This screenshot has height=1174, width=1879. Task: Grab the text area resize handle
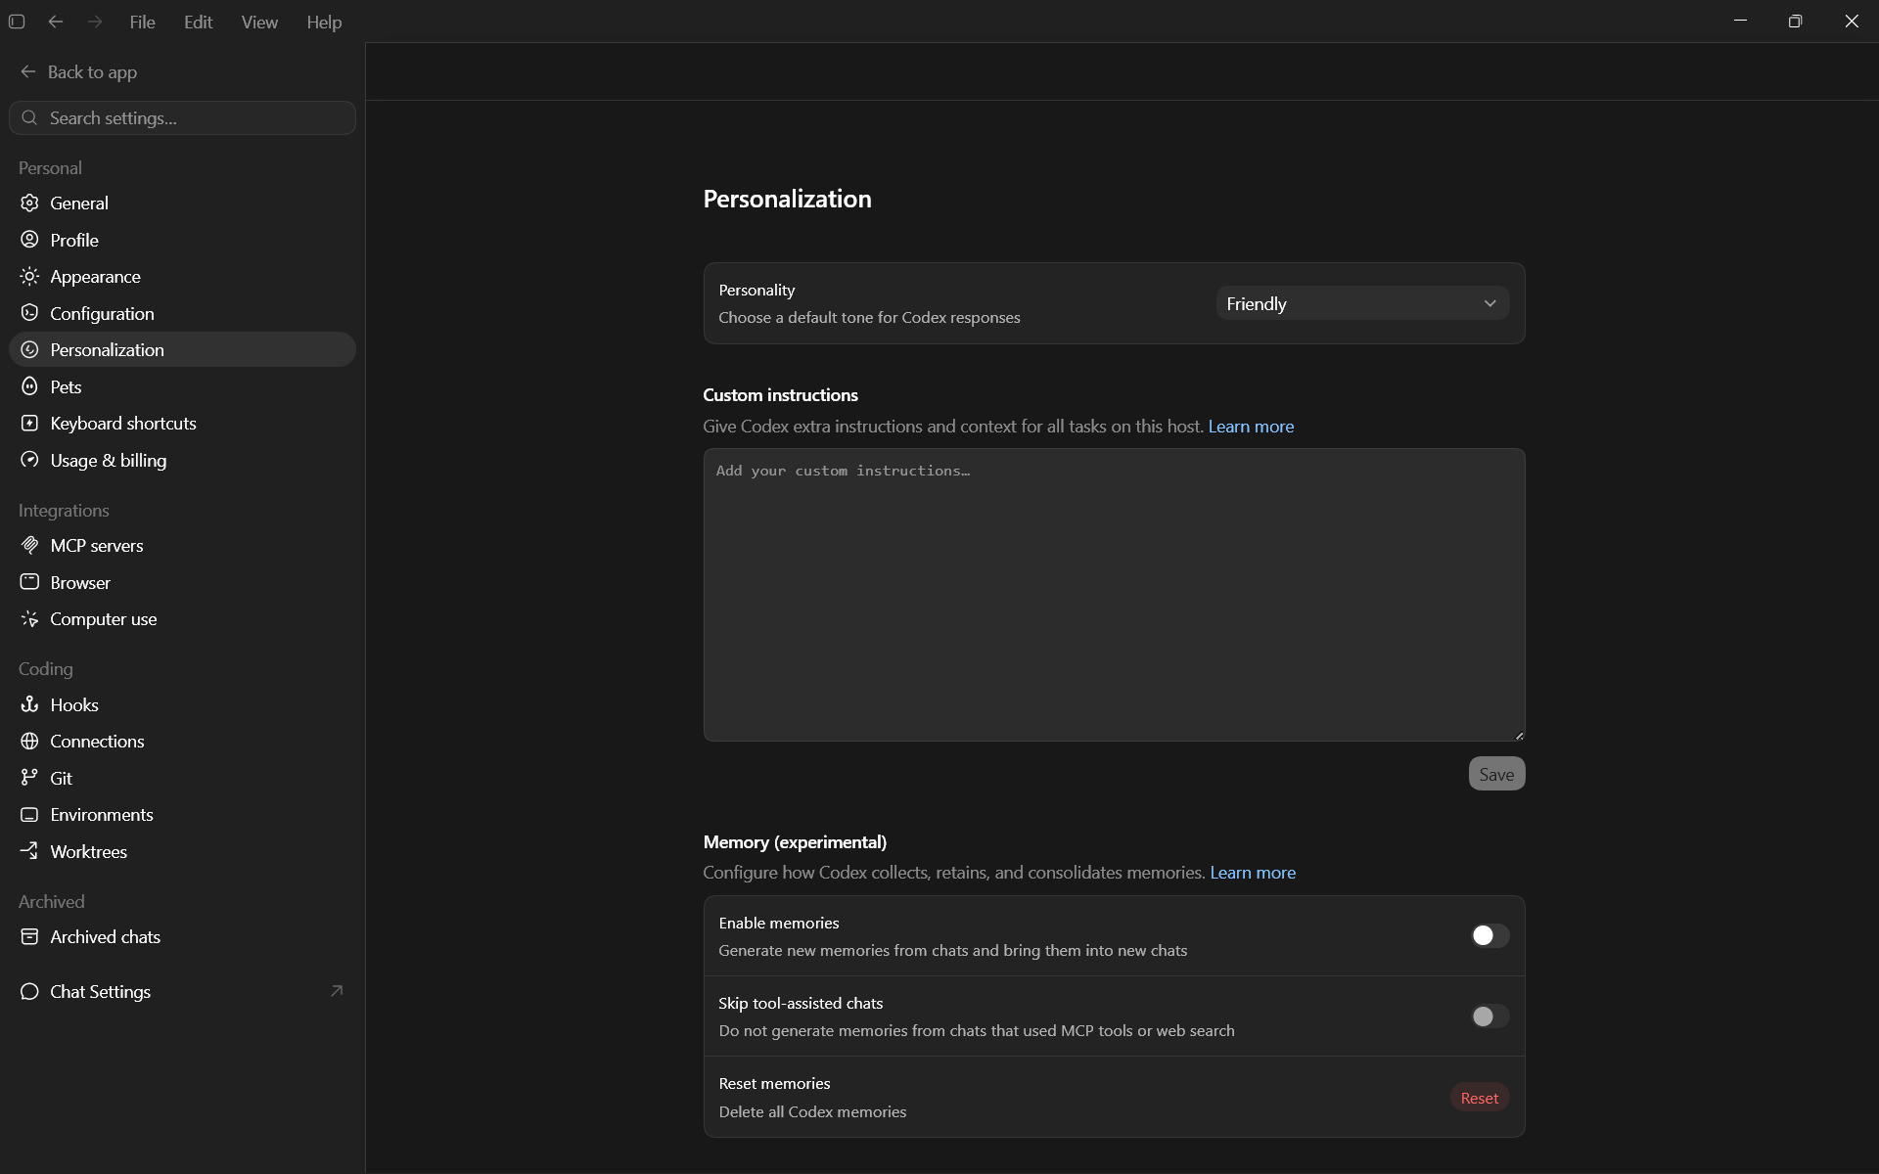click(x=1519, y=735)
